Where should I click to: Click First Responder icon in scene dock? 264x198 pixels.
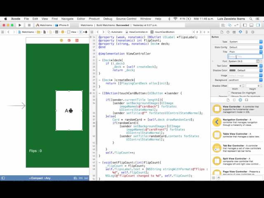point(69,40)
